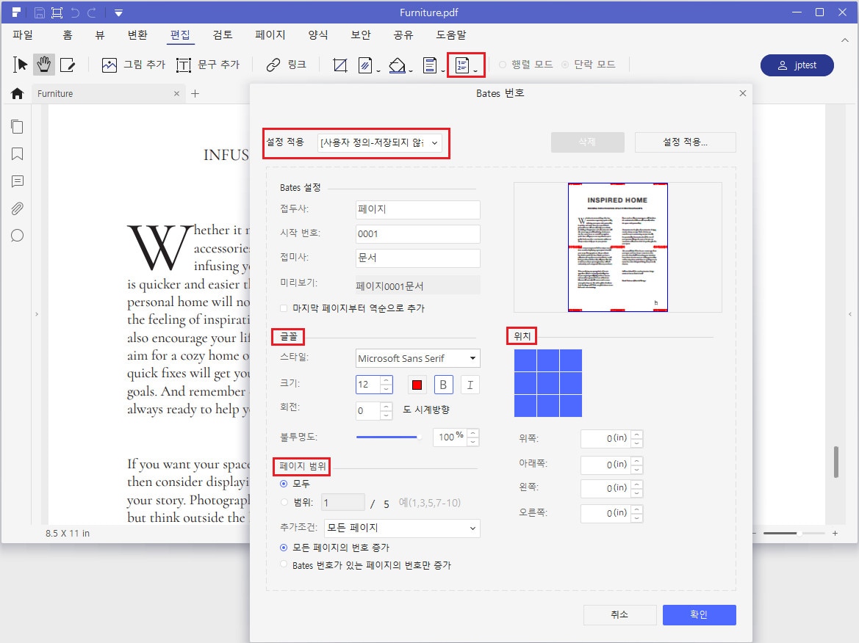Select the bottom-right position grid cell

click(571, 405)
